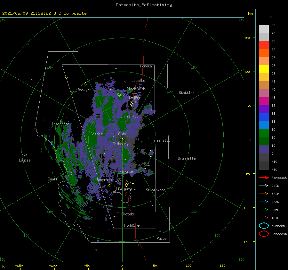The image size is (288, 270).
Task: Click the red forecast arrow legend icon
Action: 264,178
